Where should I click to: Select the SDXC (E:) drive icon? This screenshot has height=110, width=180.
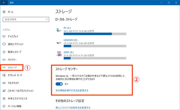click(59, 54)
